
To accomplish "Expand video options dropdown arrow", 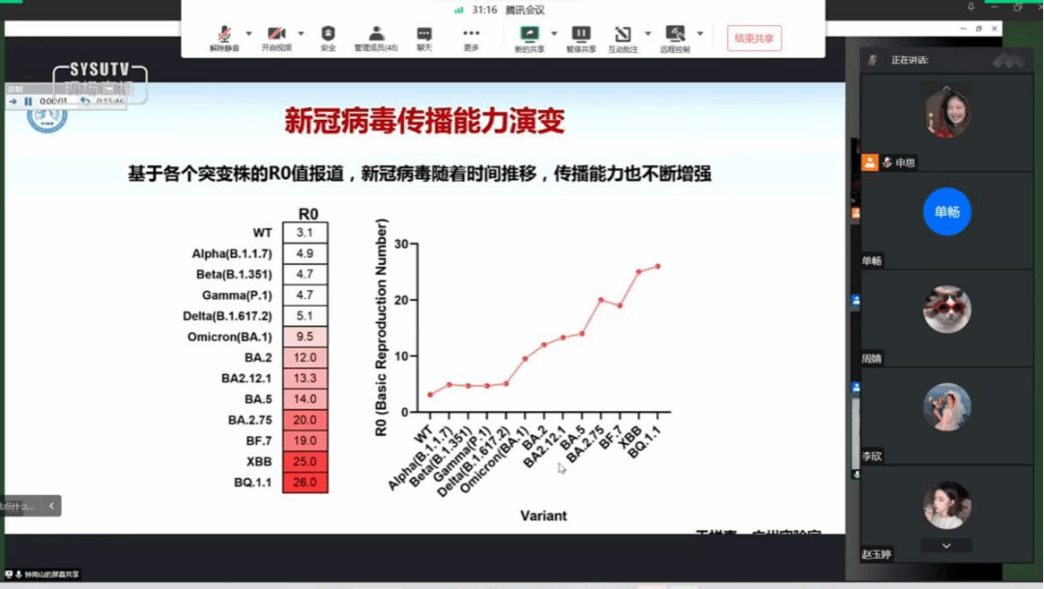I will point(301,34).
